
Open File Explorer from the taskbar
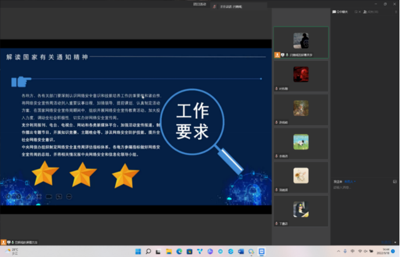point(169,251)
